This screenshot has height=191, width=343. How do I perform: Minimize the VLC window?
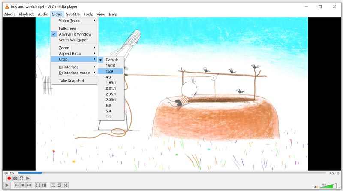pyautogui.click(x=306, y=6)
